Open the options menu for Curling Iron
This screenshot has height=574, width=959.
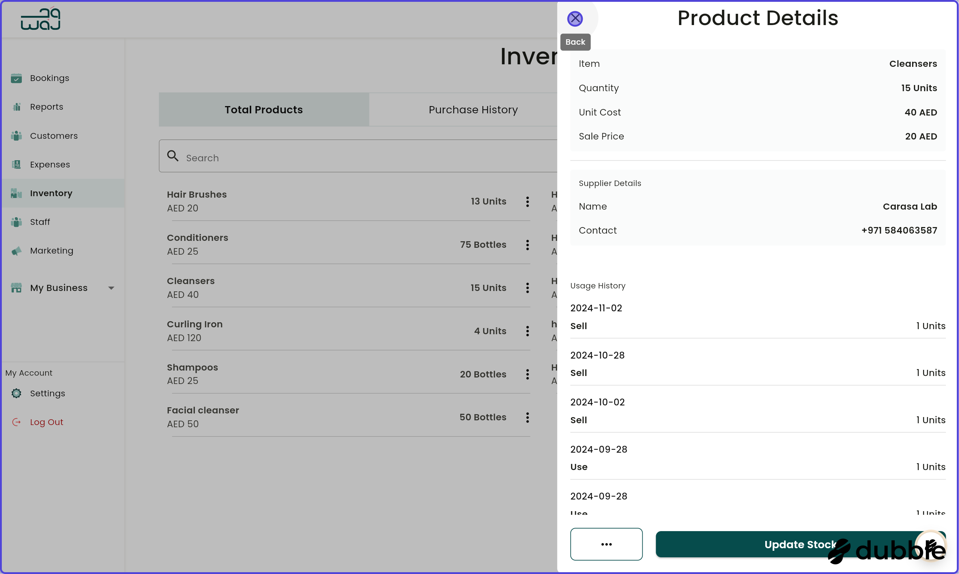527,331
